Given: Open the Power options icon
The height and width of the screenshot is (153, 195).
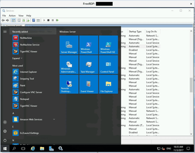Looking at the screenshot, I should (x=5, y=140).
